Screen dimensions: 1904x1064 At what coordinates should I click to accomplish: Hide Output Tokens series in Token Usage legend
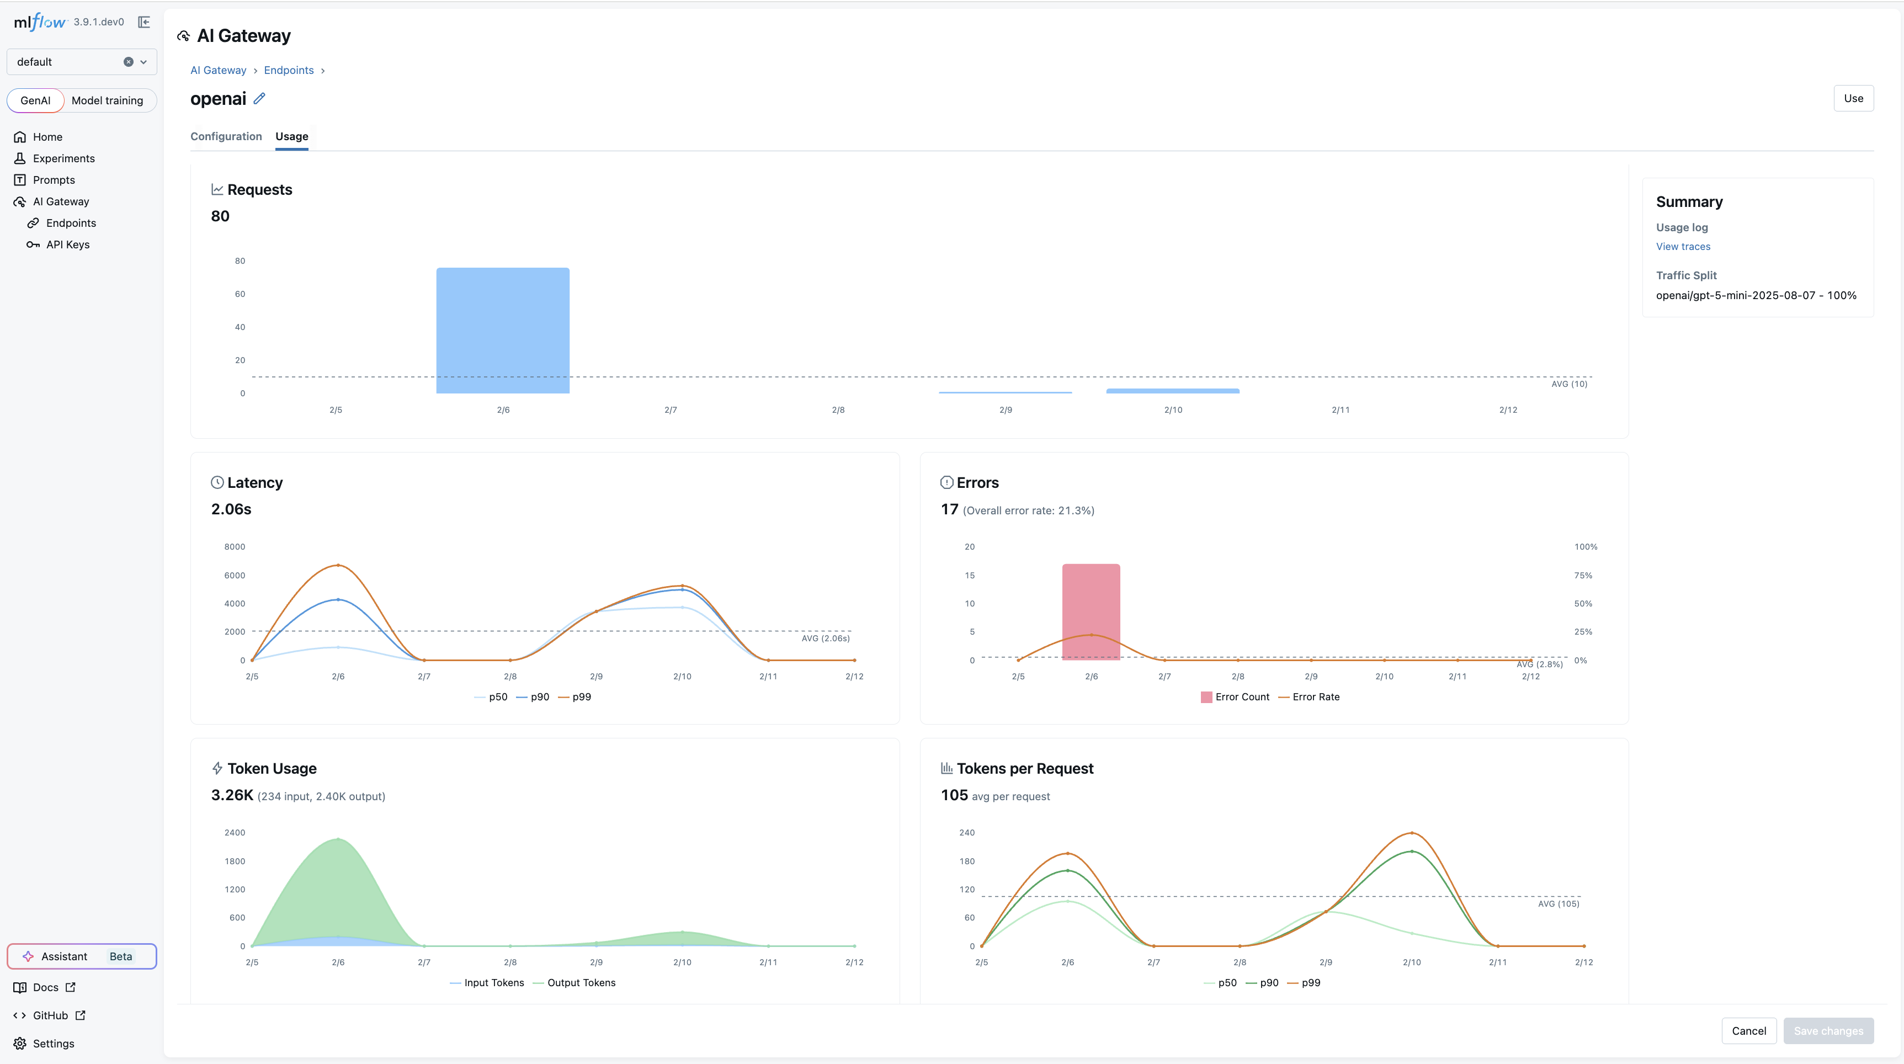pos(581,983)
